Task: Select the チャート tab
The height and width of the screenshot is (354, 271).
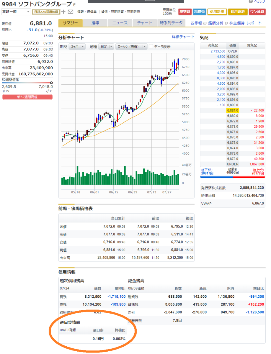Action: point(145,23)
